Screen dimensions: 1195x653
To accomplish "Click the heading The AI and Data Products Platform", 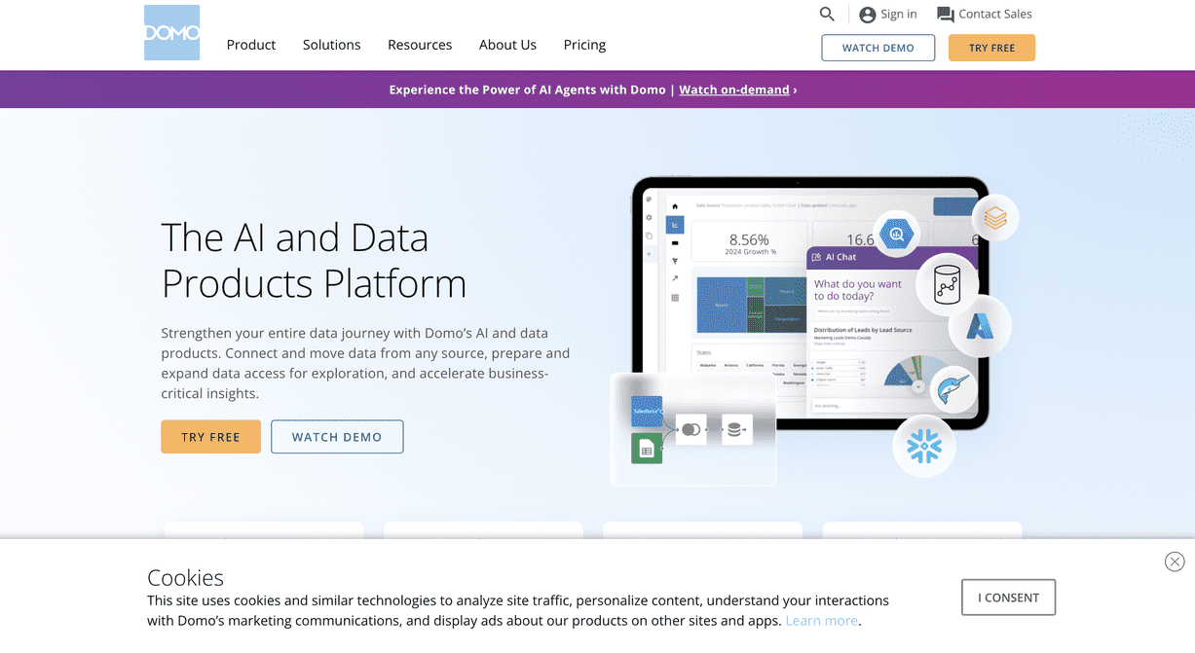I will coord(314,261).
